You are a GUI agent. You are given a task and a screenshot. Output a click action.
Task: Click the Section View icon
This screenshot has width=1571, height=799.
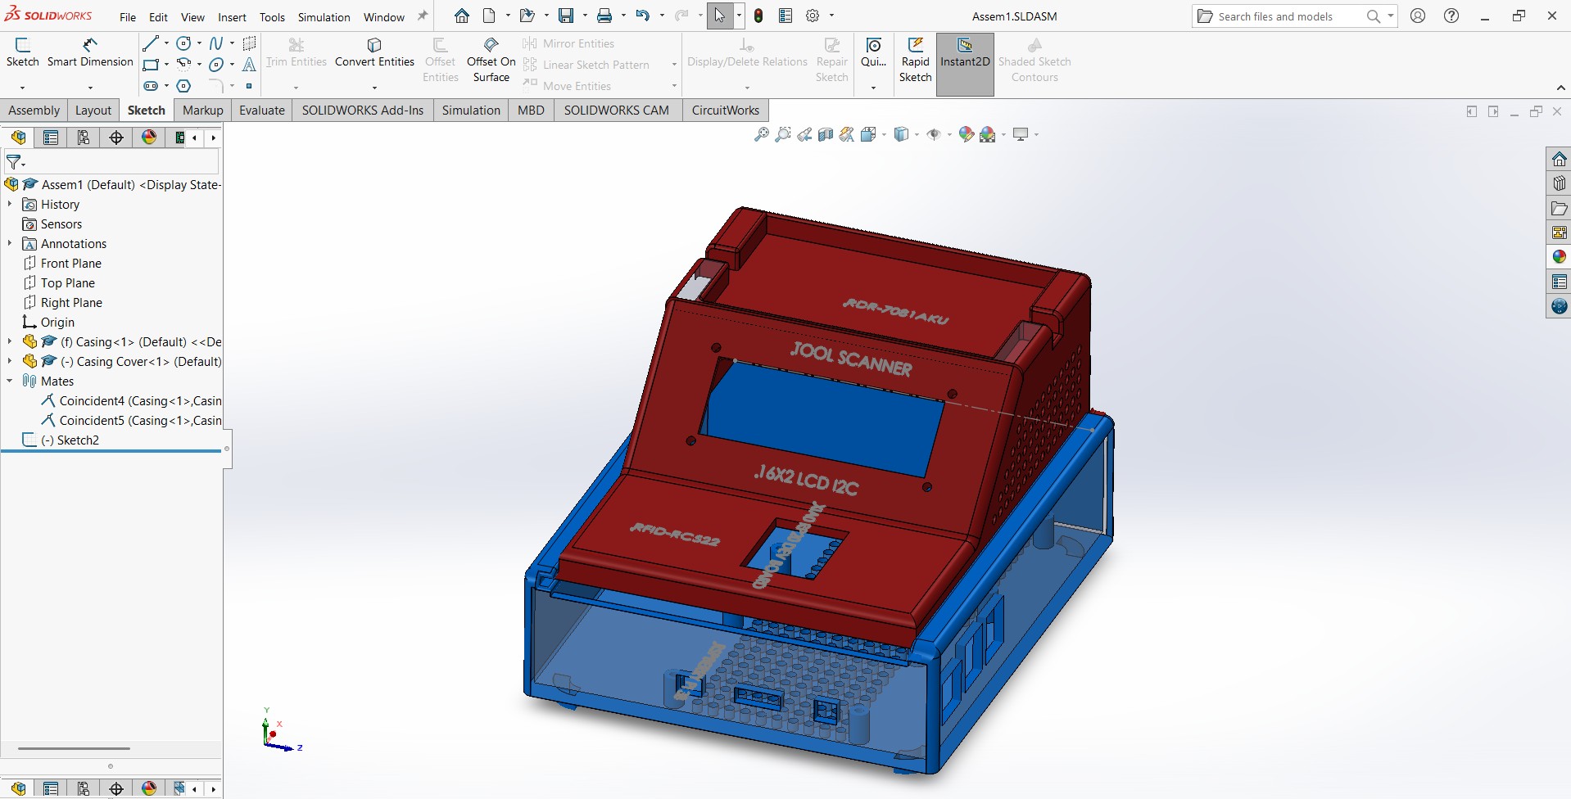(x=826, y=134)
